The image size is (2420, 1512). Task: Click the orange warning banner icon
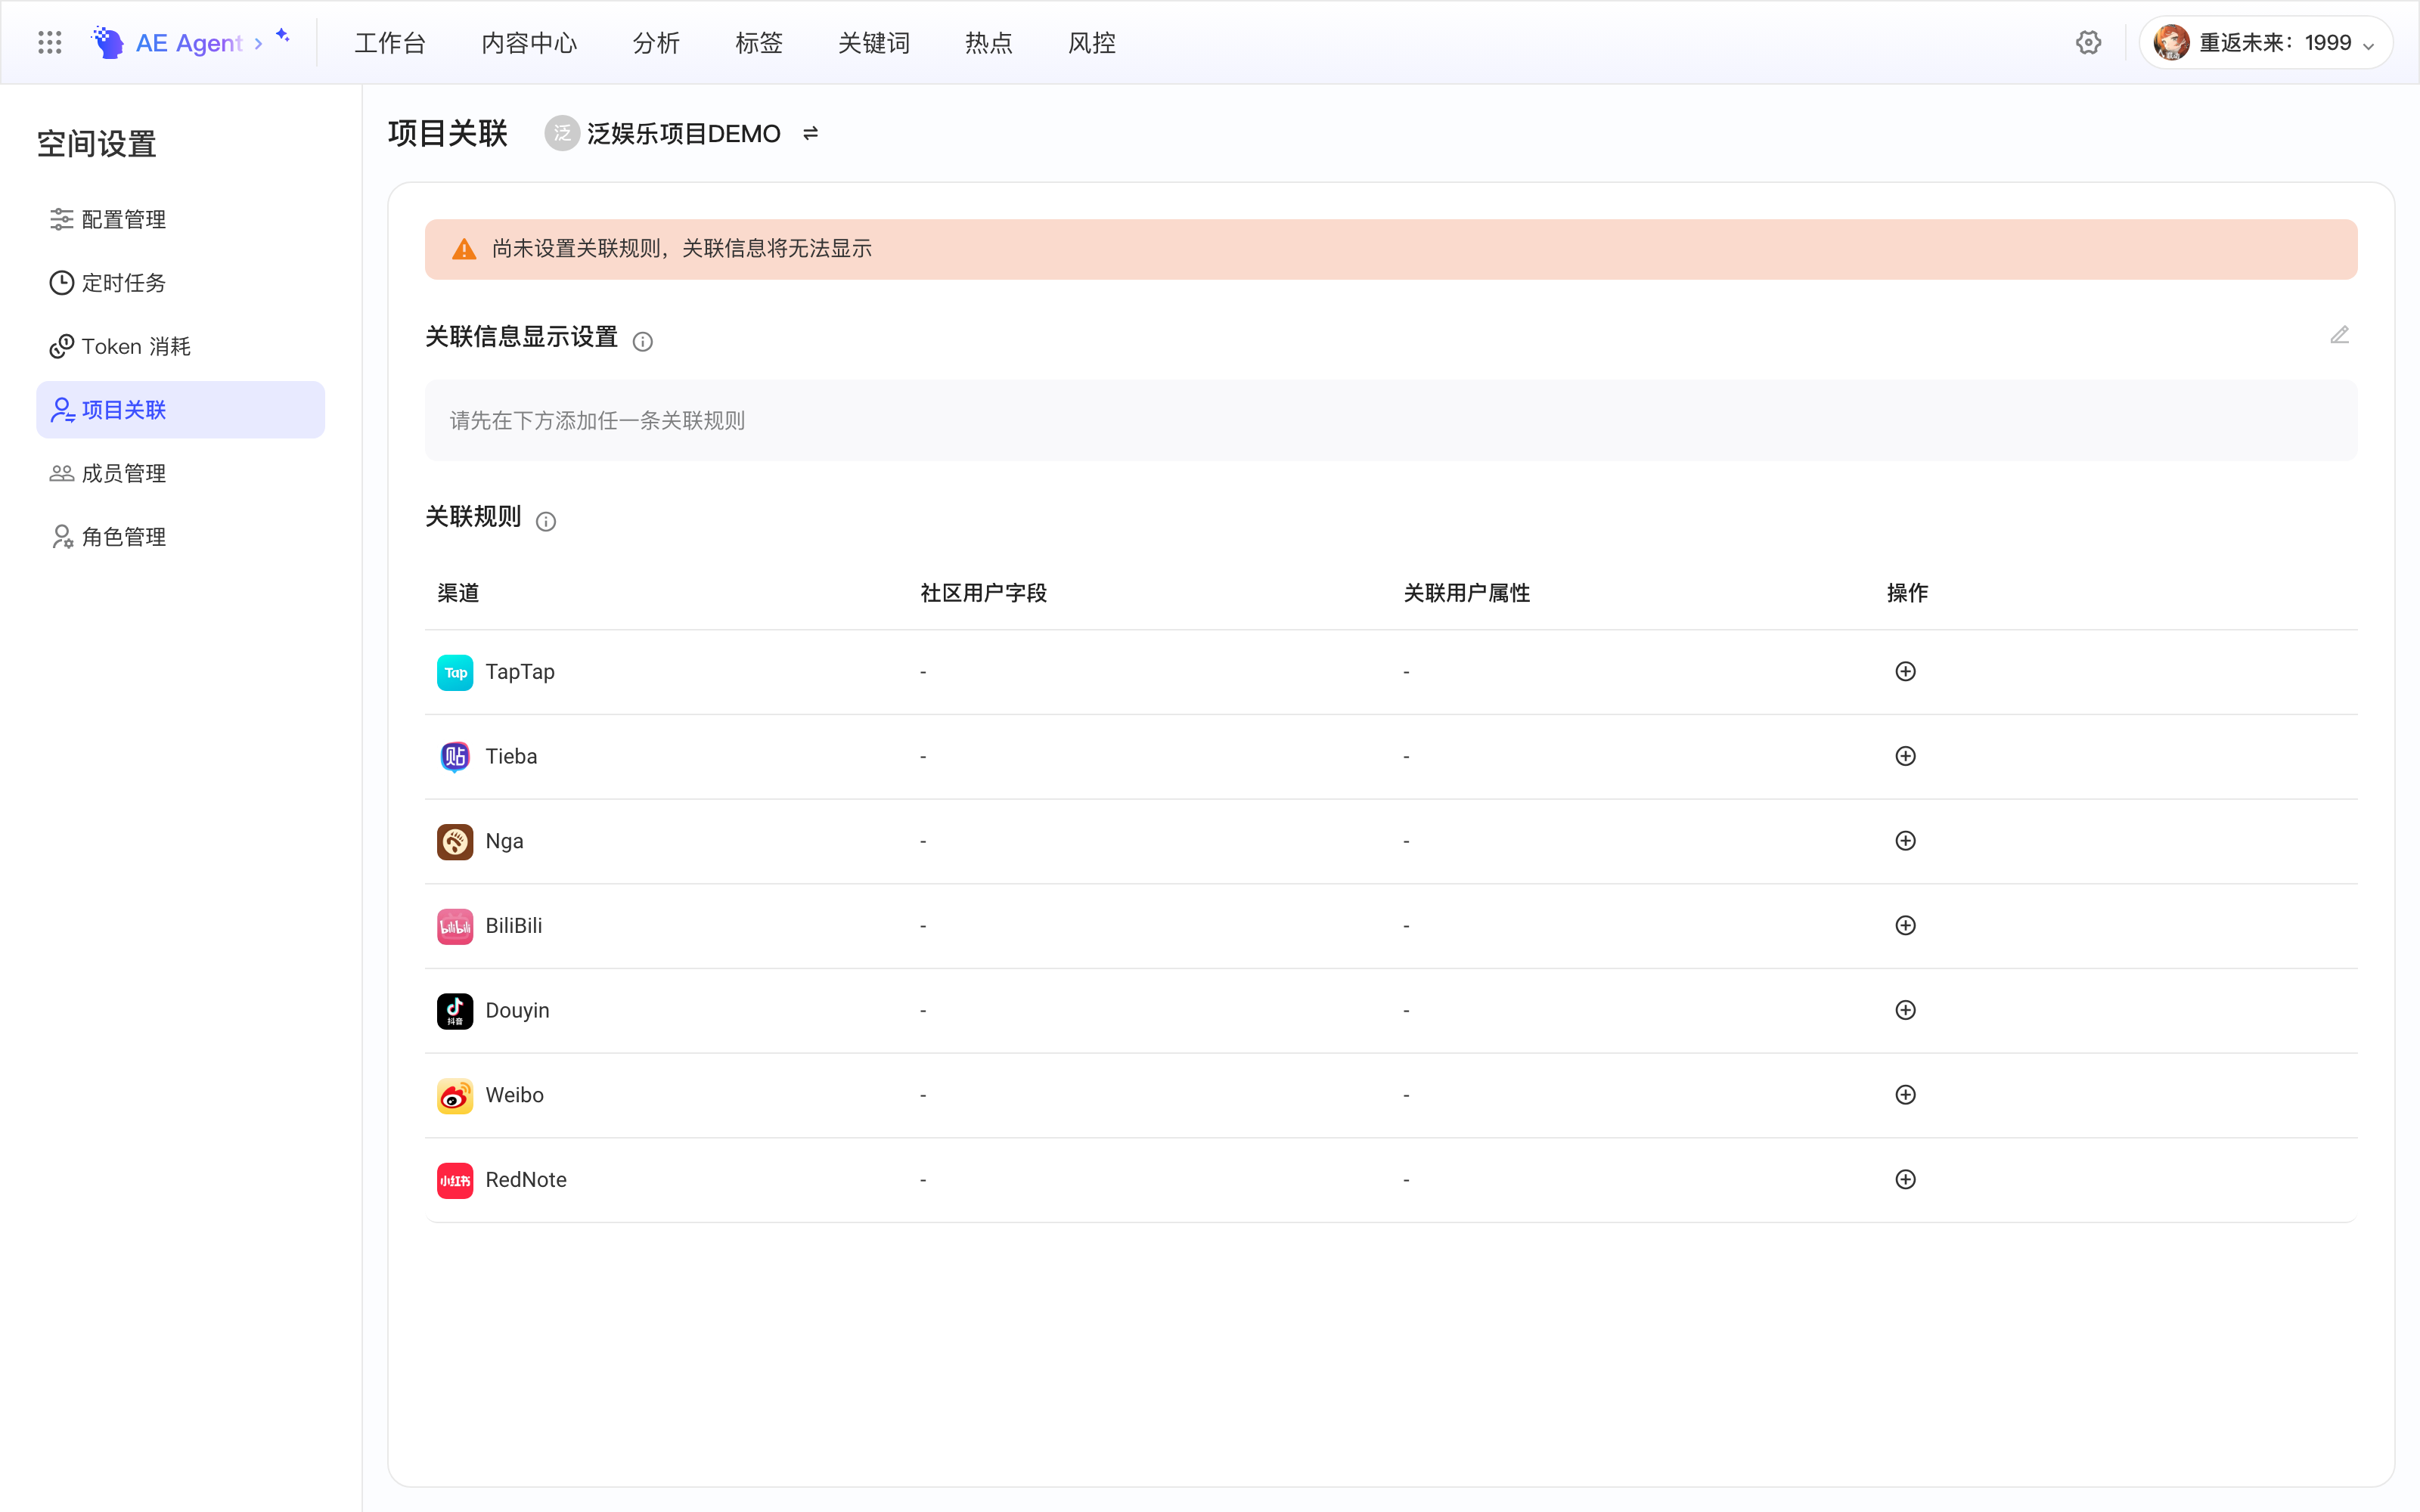click(x=464, y=249)
